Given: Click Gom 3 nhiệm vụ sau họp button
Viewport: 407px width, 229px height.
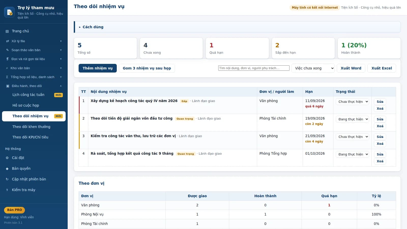Looking at the screenshot, I should coord(147,68).
